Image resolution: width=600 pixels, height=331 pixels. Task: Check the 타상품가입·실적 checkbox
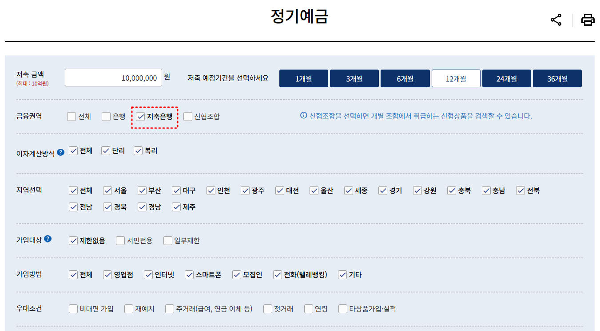pyautogui.click(x=343, y=309)
